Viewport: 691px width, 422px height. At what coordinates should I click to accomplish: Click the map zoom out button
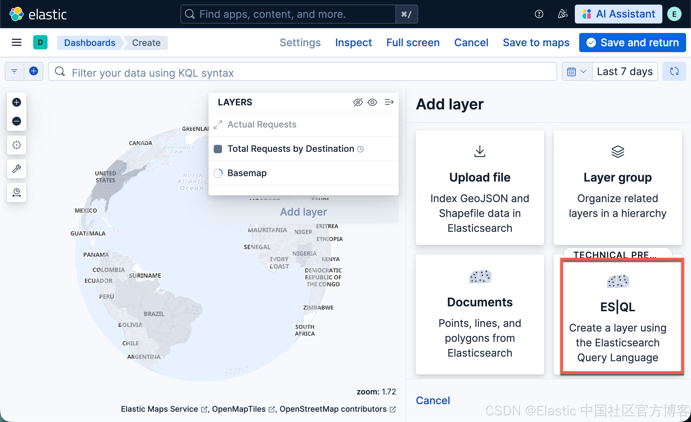16,121
